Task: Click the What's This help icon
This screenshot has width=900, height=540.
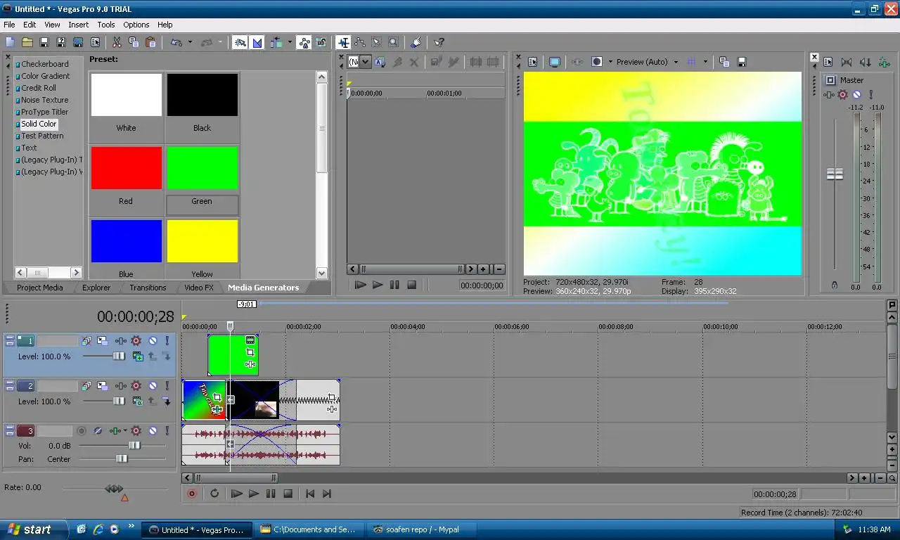Action: click(x=439, y=42)
